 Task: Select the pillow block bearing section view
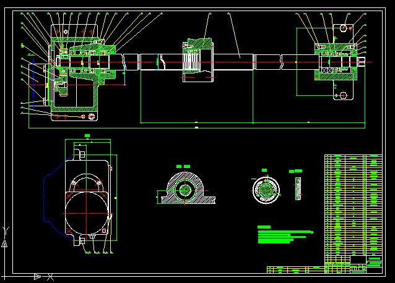(184, 189)
